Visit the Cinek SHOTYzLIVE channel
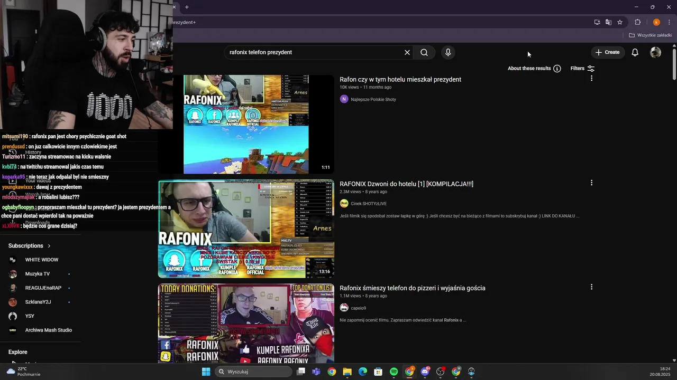677x380 pixels. point(369,204)
